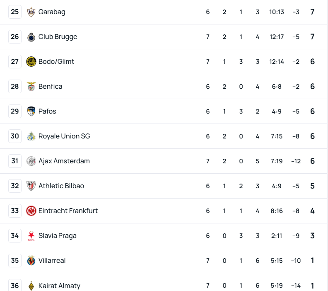Click the Kairat Almaty crest icon
The height and width of the screenshot is (291, 328).
[31, 286]
